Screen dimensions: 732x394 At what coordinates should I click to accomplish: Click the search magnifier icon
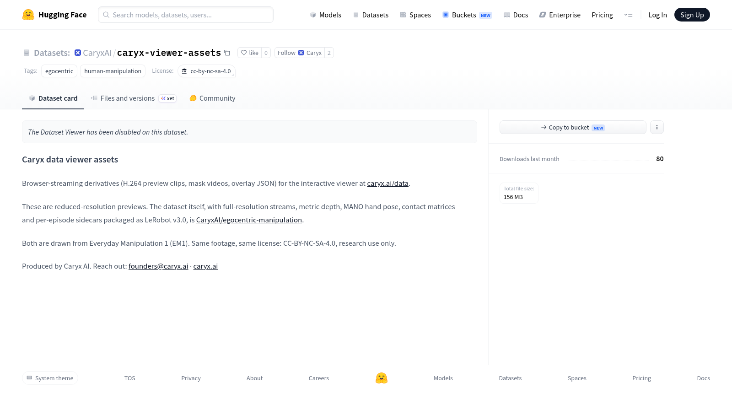106,15
